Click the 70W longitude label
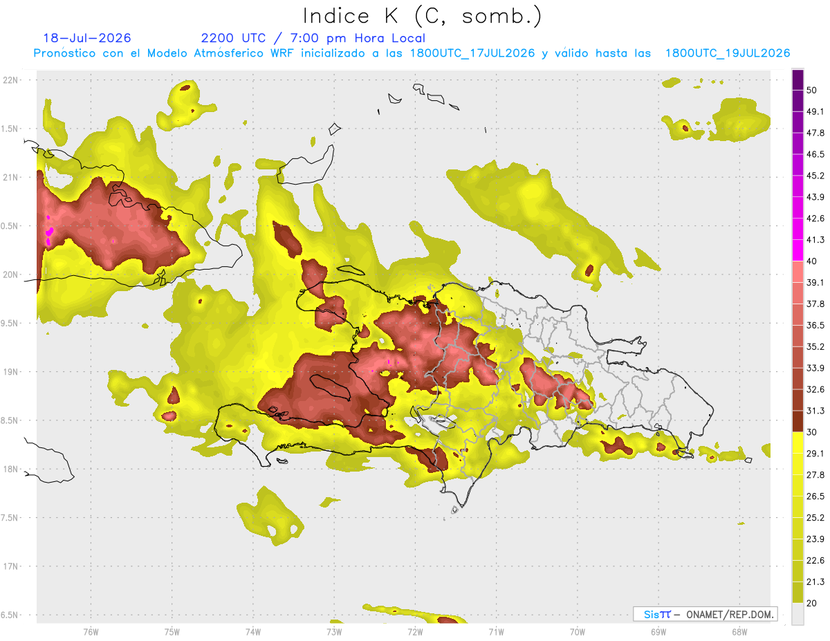The width and height of the screenshot is (830, 641). (577, 632)
